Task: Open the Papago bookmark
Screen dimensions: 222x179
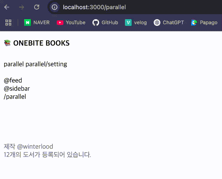Action: pos(204,23)
